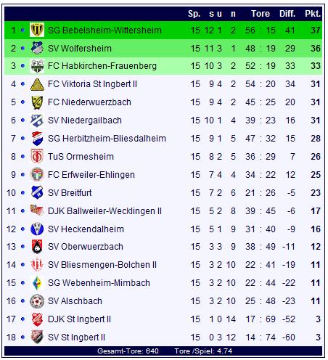Click the SV Alschbach football emblem
328x360 pixels.
[37, 301]
